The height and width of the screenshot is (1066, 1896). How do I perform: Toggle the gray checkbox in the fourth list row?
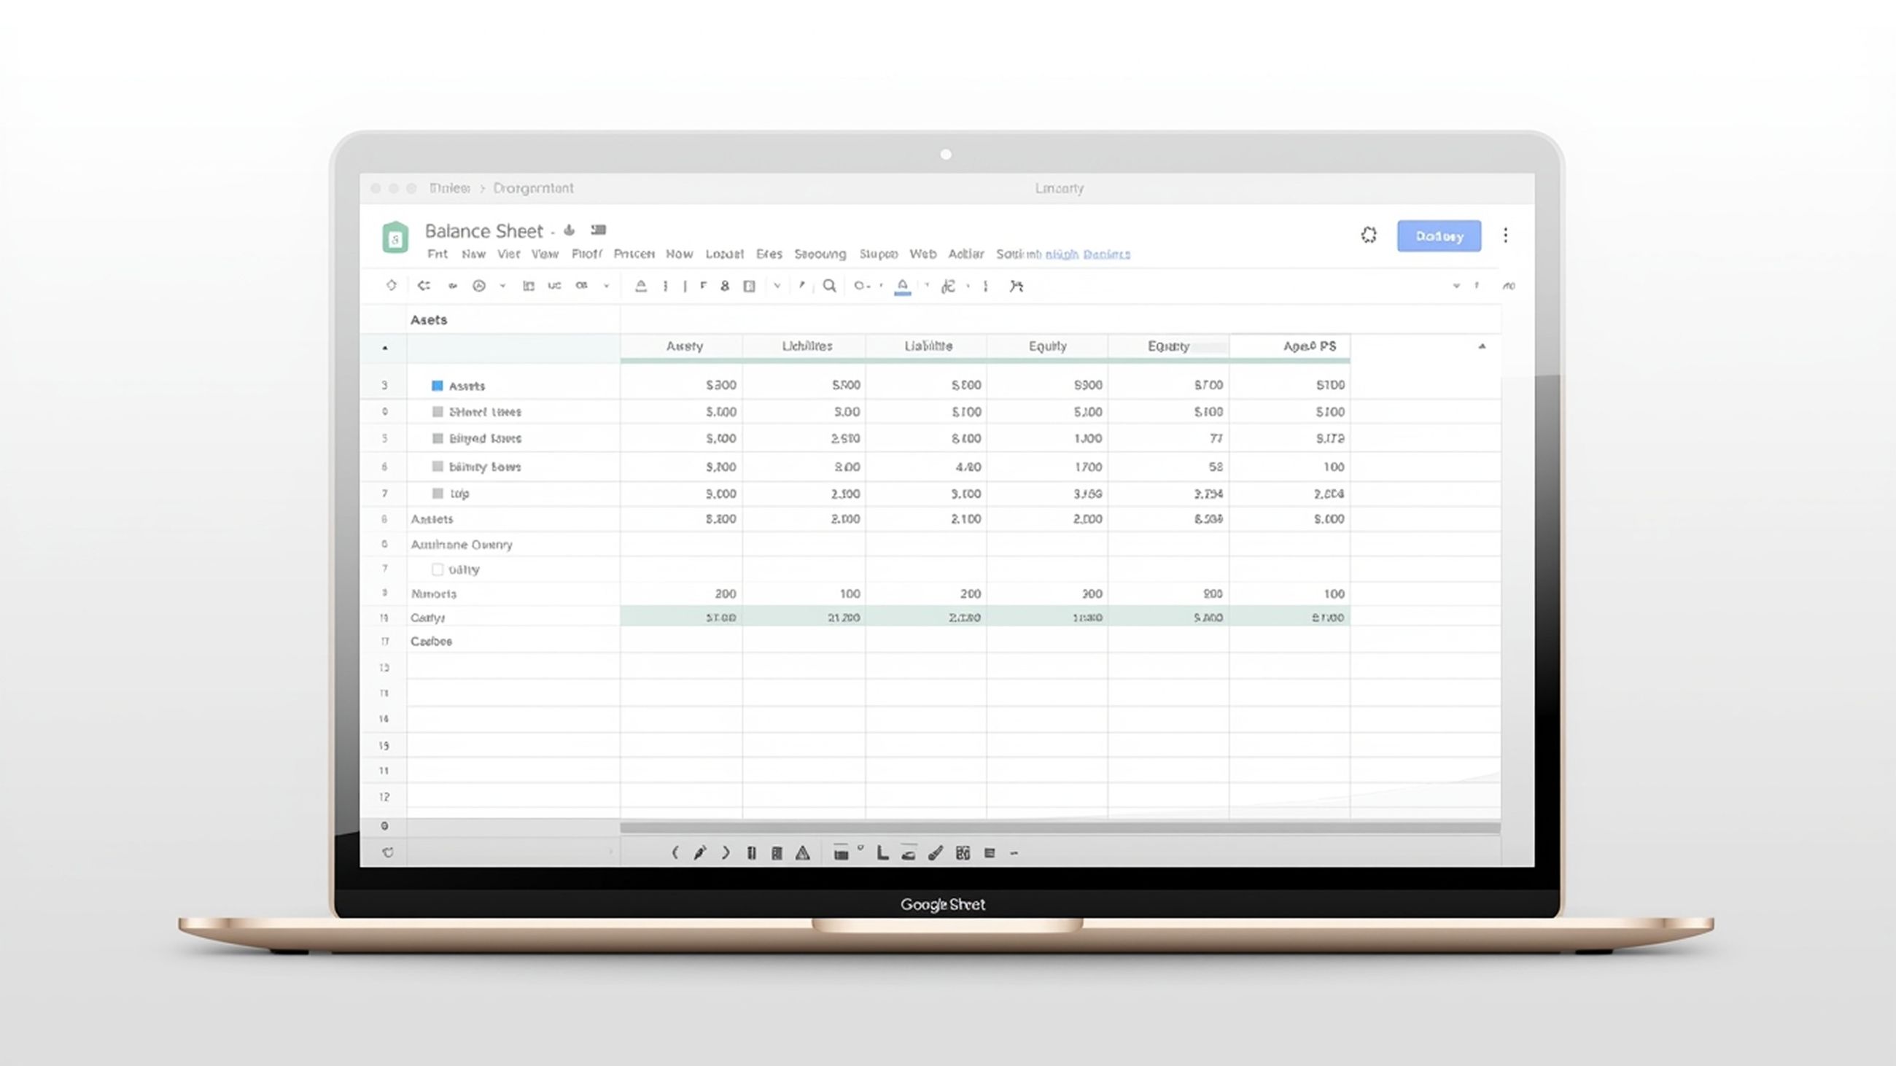point(438,467)
